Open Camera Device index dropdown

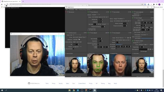pyautogui.click(x=77, y=35)
